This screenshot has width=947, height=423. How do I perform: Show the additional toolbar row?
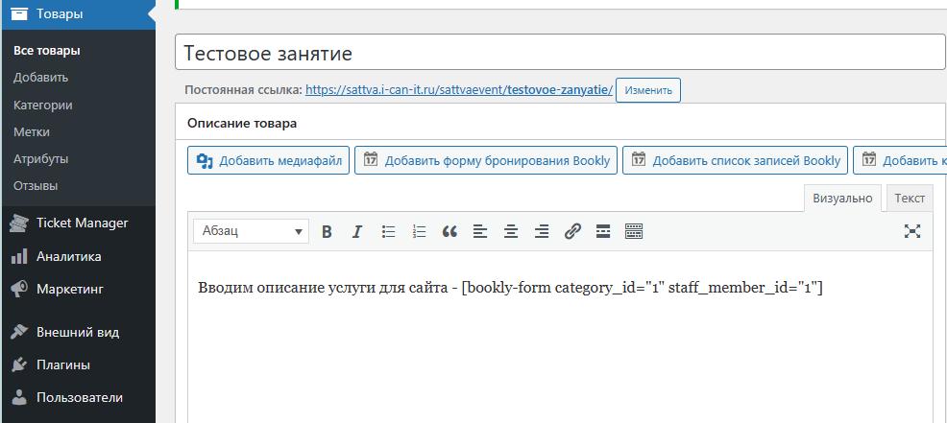pos(634,231)
